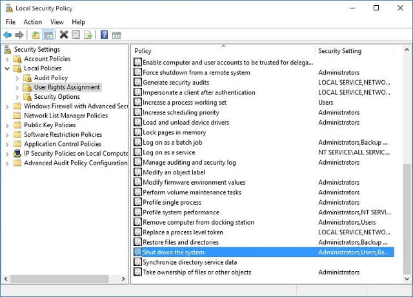
Task: Select the Synchronize directory service data policy
Action: click(263, 262)
